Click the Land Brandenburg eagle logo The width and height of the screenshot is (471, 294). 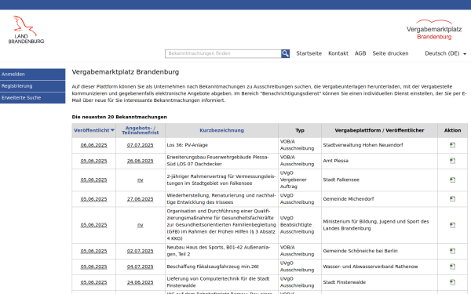(26, 30)
